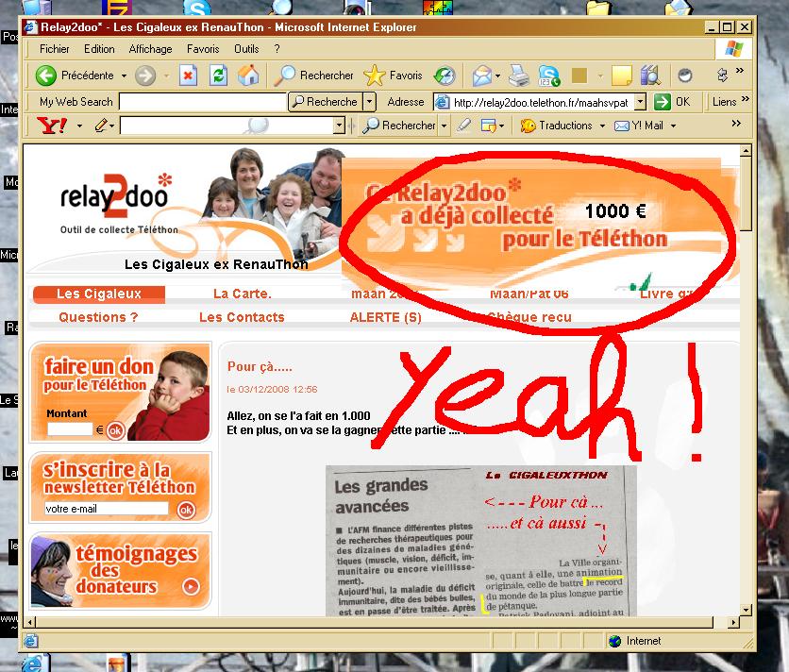Viewport: 789px width, 672px height.
Task: Expand the Y! Mail dropdown arrow
Action: [673, 126]
